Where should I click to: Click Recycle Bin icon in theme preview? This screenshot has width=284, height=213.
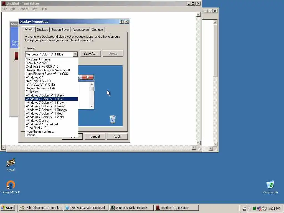click(x=113, y=119)
